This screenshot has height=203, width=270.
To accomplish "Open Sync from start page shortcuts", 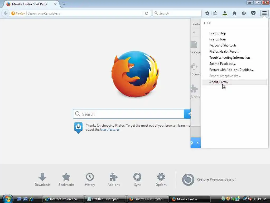I will 137,179.
